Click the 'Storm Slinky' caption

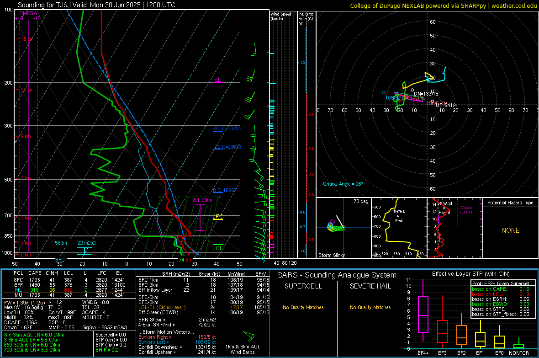(331, 255)
